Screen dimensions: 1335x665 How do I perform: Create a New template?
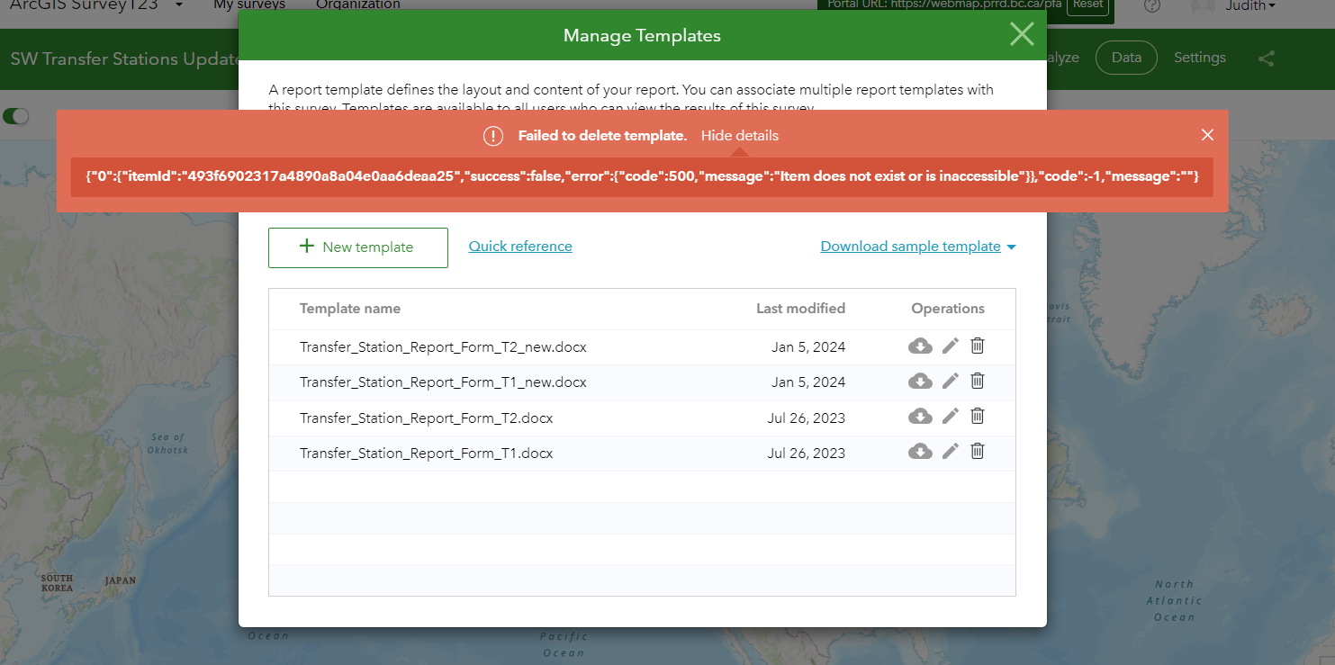pyautogui.click(x=357, y=247)
